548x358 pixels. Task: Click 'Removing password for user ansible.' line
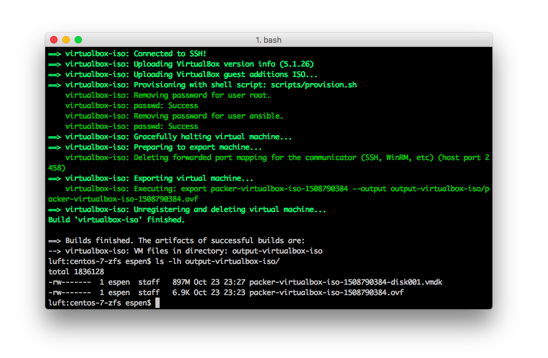174,116
